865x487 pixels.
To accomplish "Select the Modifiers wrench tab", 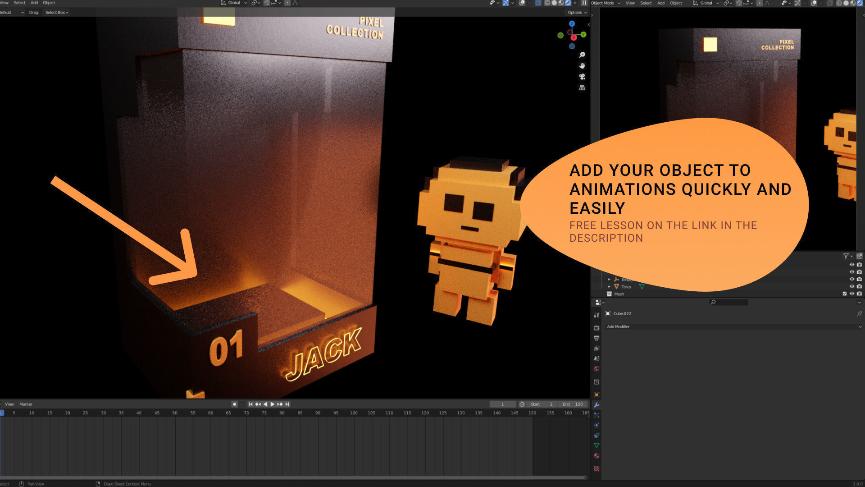I will click(596, 405).
